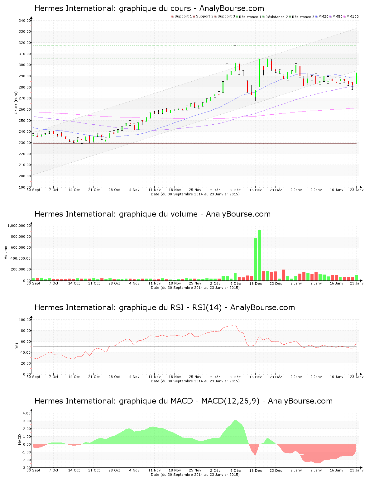
Task: Click the 'Volume' vertical axis label
Action: [6, 252]
